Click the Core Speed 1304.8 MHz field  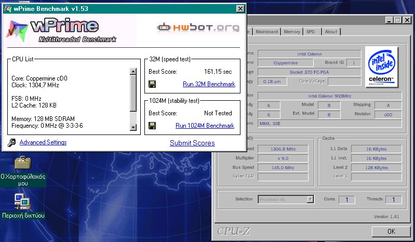tap(283, 149)
